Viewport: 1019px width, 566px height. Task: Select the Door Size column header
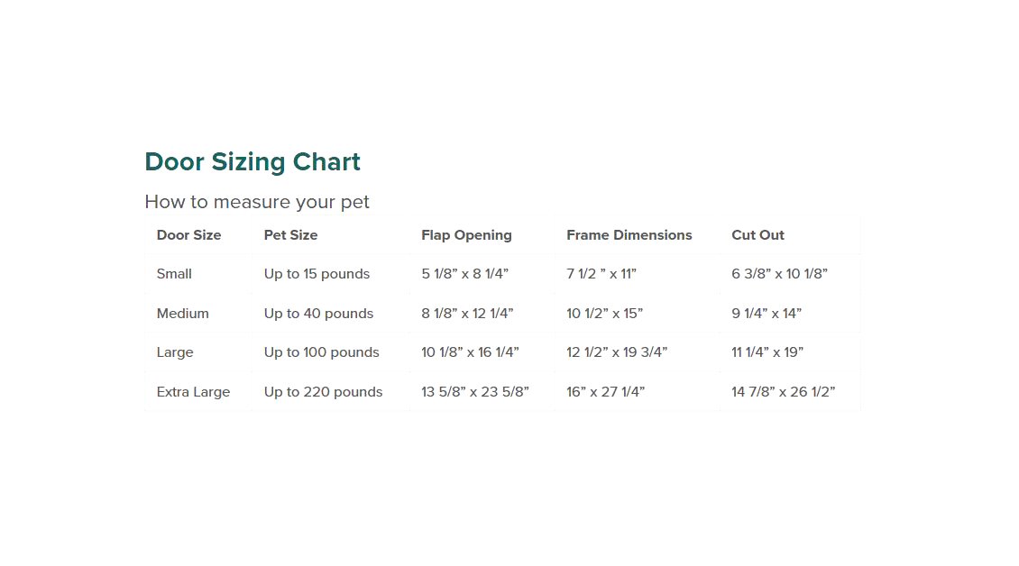tap(188, 235)
